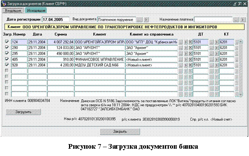Click reference client cell ЗАО "Архонт" in row 290
The image size is (249, 156).
(151, 48)
